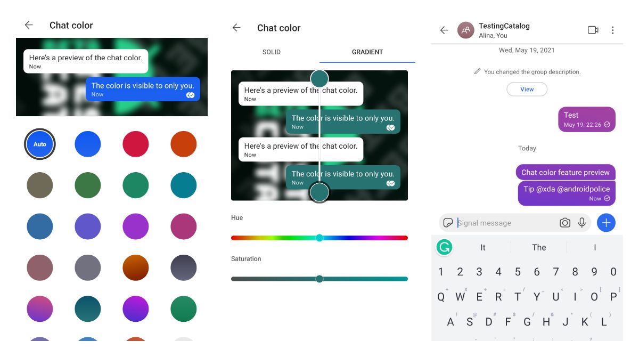Switch to the SOLID tab
The width and height of the screenshot is (639, 357).
coord(272,52)
